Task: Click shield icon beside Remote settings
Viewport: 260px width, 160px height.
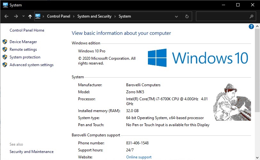Action: [x=5, y=49]
